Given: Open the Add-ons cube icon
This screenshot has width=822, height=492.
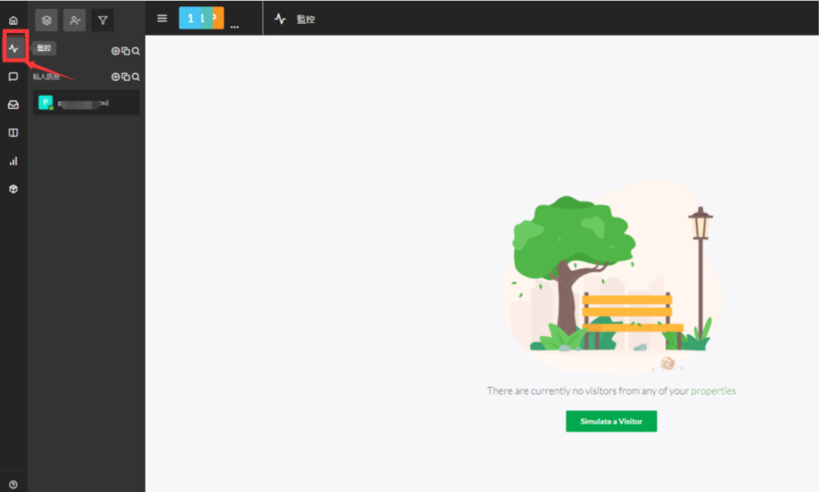Looking at the screenshot, I should (x=13, y=189).
